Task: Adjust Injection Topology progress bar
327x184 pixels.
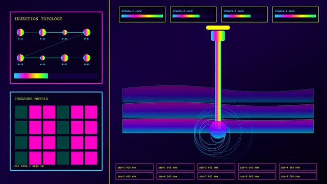Action: [x=56, y=76]
